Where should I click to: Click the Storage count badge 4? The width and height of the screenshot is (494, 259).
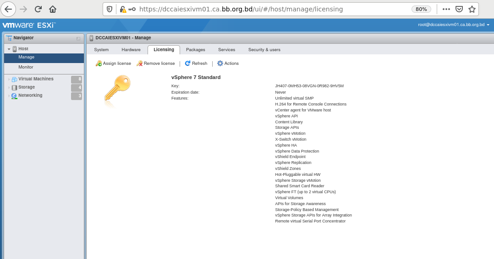pos(77,88)
